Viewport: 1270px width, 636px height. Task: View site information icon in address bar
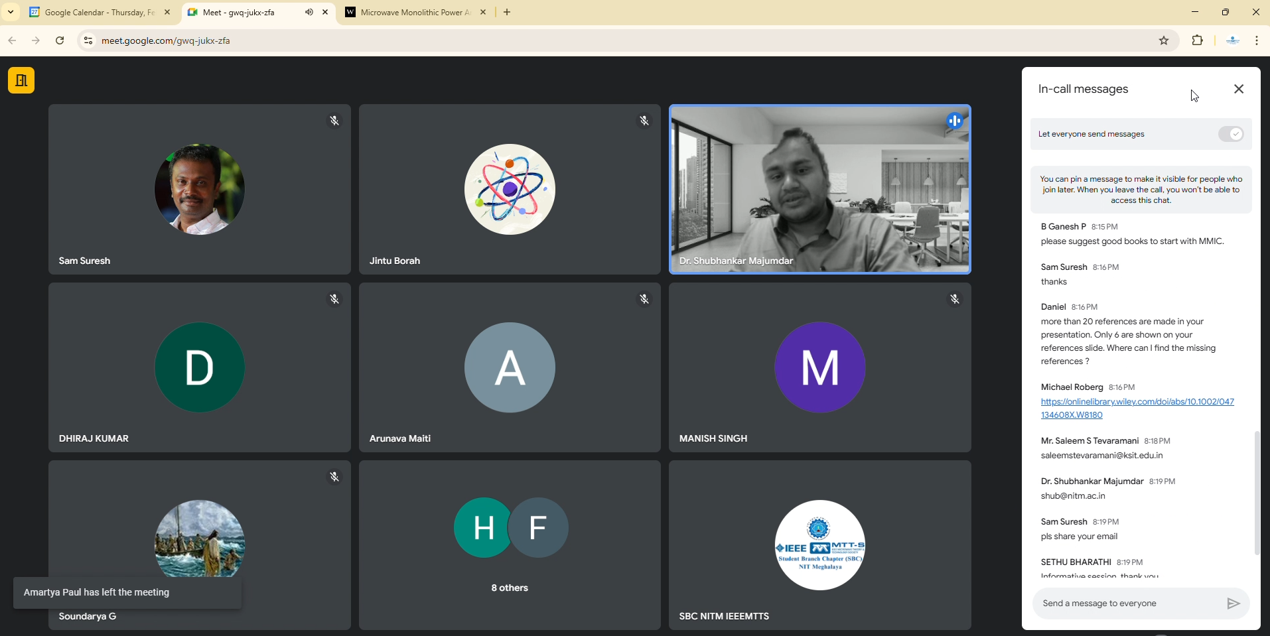[88, 41]
